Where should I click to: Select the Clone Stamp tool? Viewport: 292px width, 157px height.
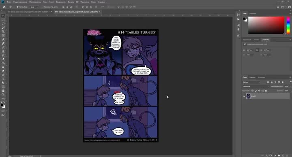point(3,51)
